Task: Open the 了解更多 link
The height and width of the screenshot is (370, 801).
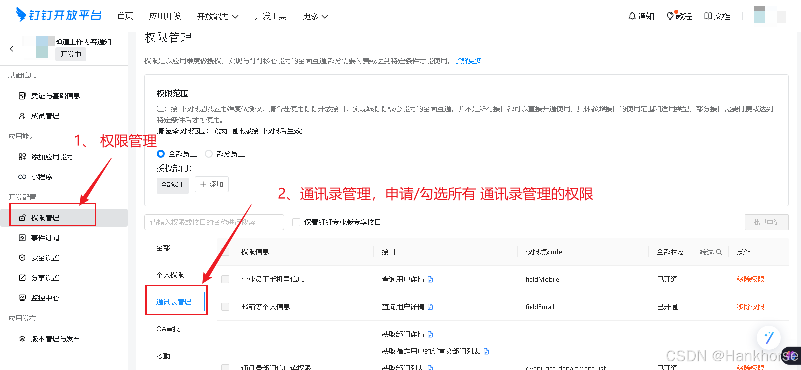Action: (x=468, y=61)
